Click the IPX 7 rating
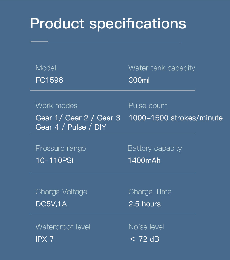Screen dimensions: 230x260 click(45, 239)
